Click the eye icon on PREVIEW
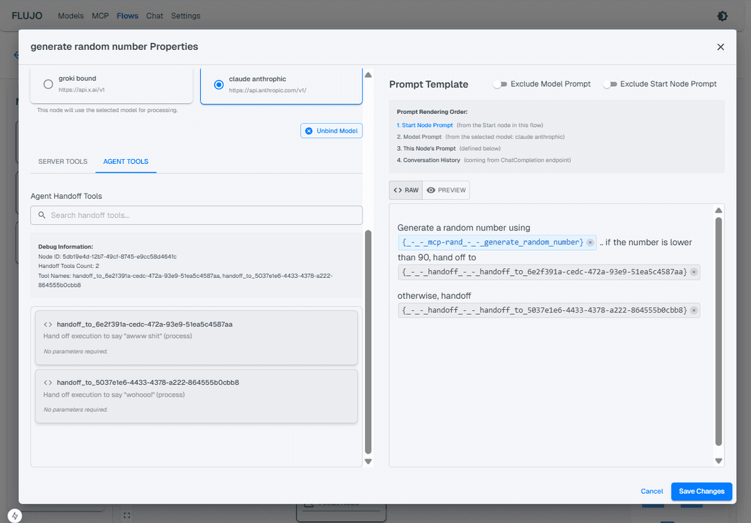 pos(431,190)
